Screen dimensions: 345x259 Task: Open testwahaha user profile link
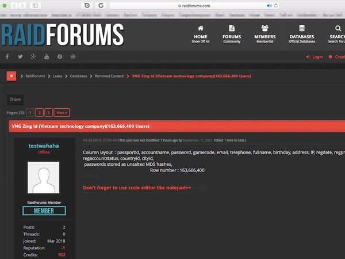44,146
